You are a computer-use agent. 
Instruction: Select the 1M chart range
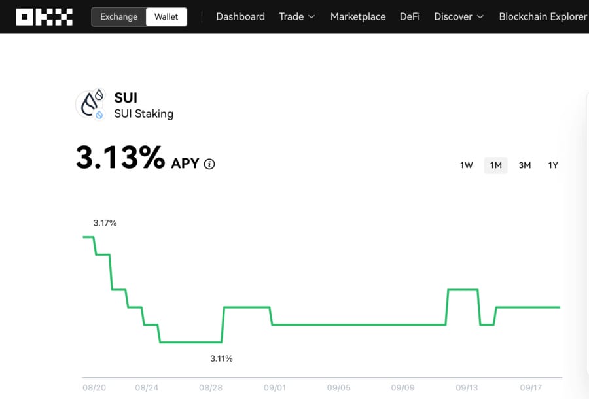click(x=495, y=165)
